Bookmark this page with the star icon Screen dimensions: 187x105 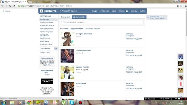click(181, 6)
